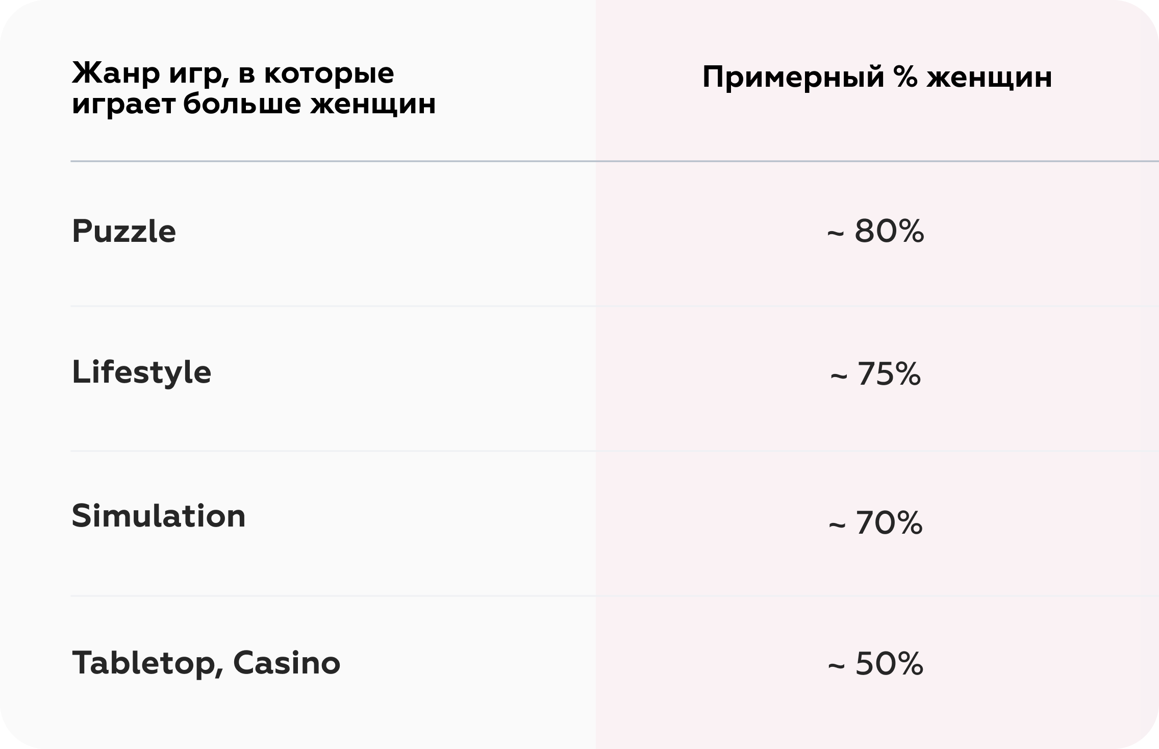The height and width of the screenshot is (749, 1159).
Task: Click the word 'Жанр' in header
Action: click(116, 73)
